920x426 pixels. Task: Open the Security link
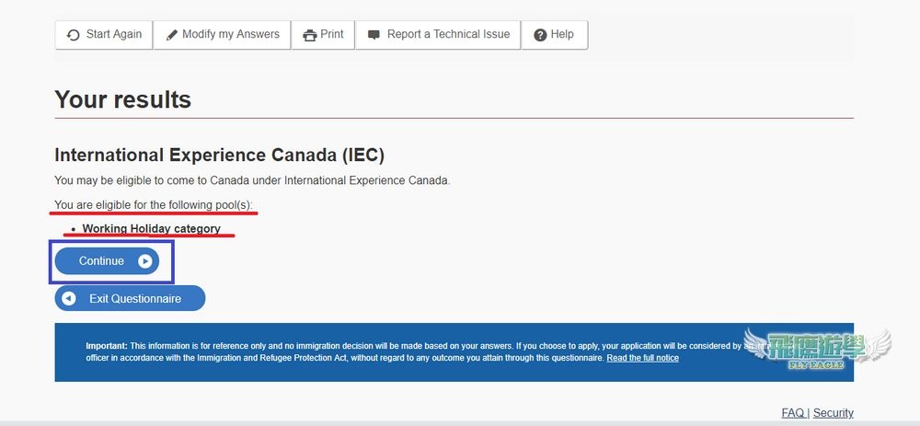coord(834,413)
